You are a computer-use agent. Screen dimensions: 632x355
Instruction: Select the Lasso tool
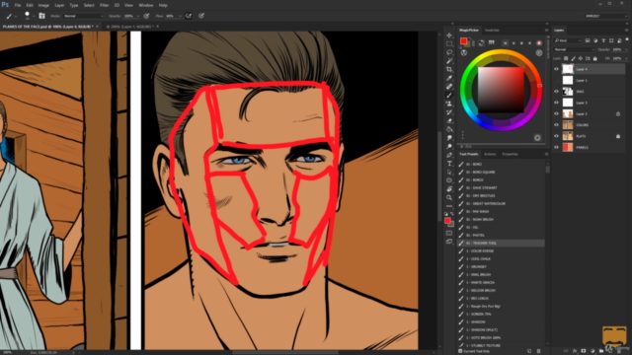pos(449,52)
